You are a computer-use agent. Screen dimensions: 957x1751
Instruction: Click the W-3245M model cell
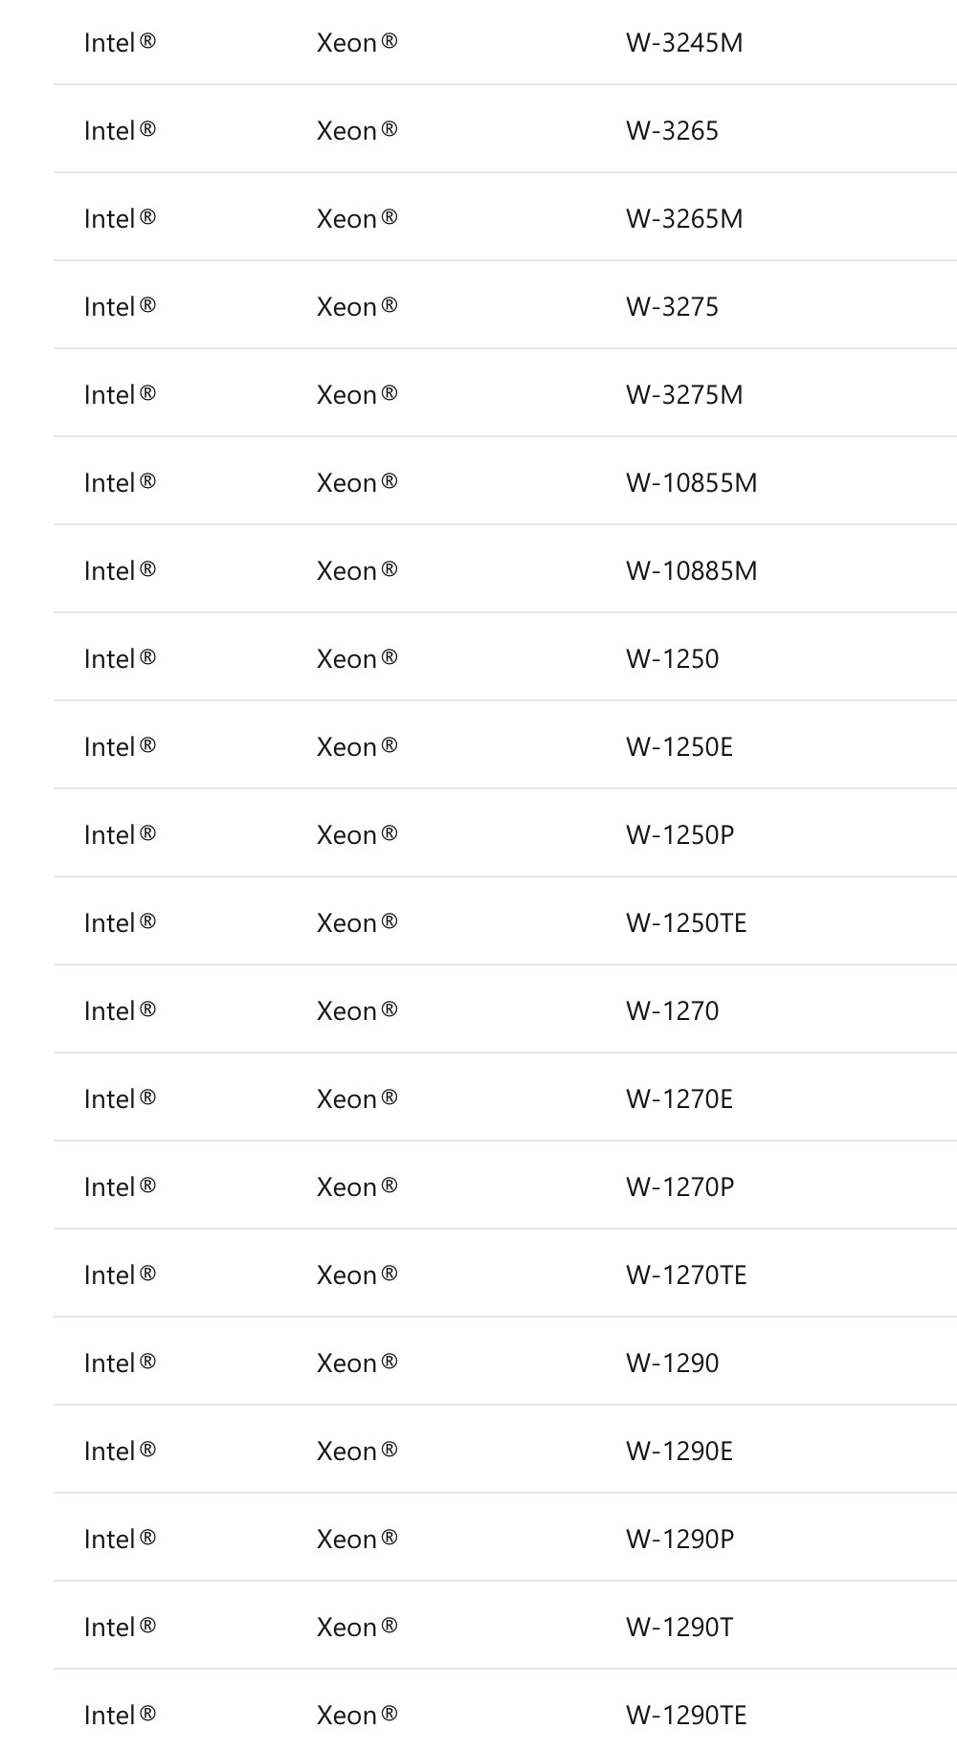[x=684, y=43]
